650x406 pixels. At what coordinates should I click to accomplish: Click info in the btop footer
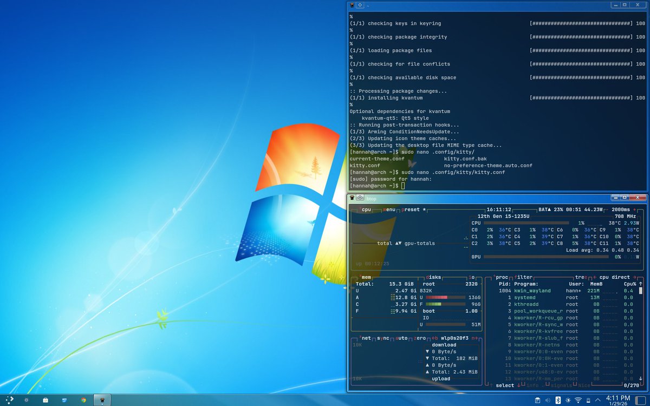point(532,385)
